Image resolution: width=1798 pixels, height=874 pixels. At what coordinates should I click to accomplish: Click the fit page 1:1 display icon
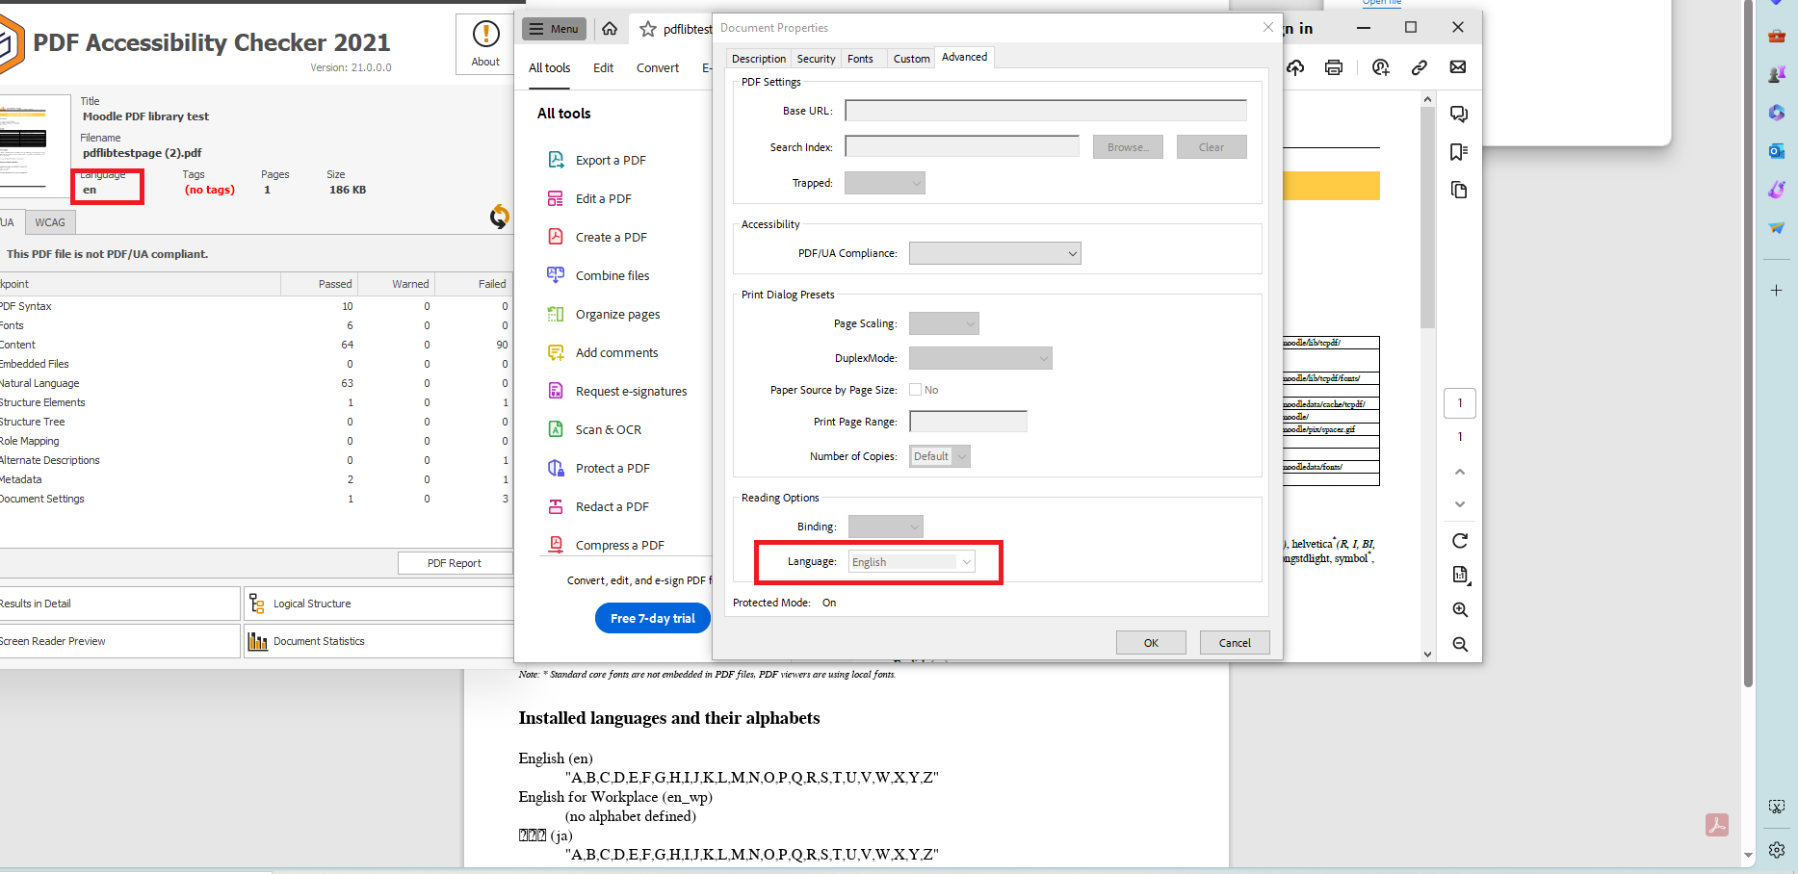pos(1460,576)
